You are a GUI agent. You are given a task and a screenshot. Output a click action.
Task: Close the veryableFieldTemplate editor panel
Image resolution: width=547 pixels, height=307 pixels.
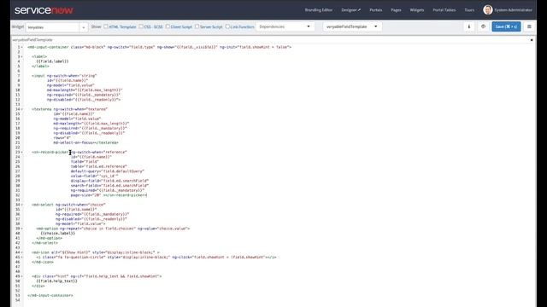[x=532, y=40]
